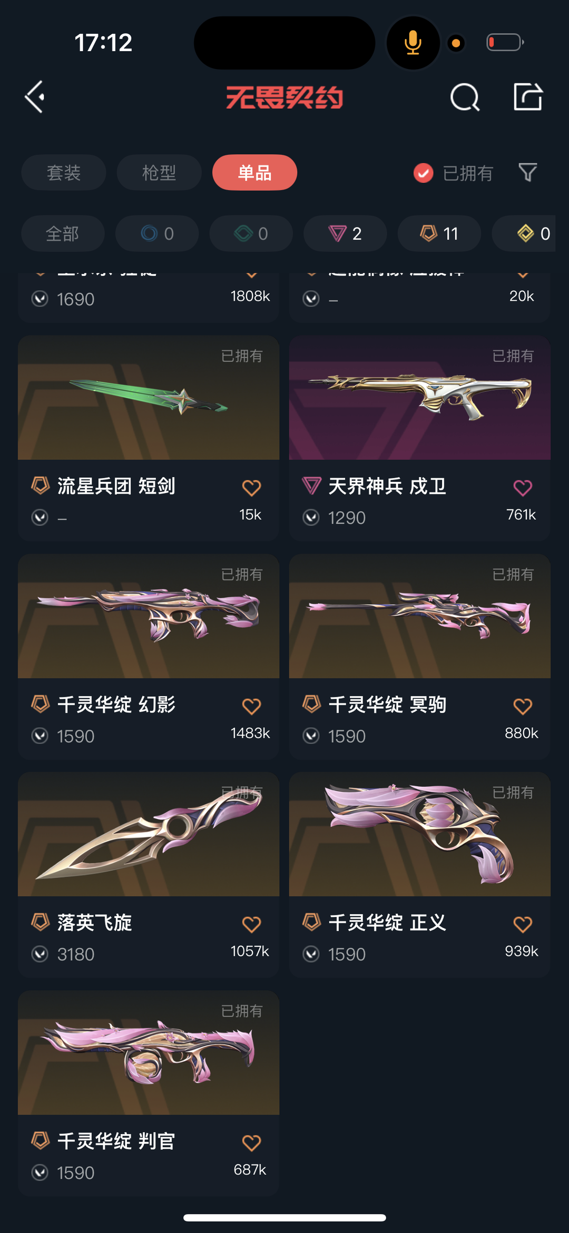
Task: Open 千灵华绽 正义 pistol thumbnail
Action: coord(420,834)
